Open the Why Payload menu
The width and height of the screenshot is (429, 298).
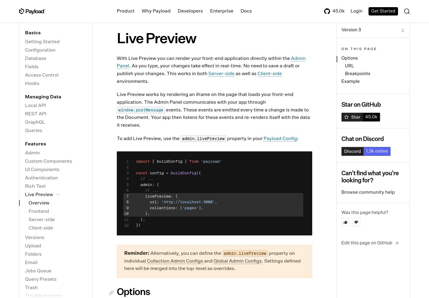[156, 11]
